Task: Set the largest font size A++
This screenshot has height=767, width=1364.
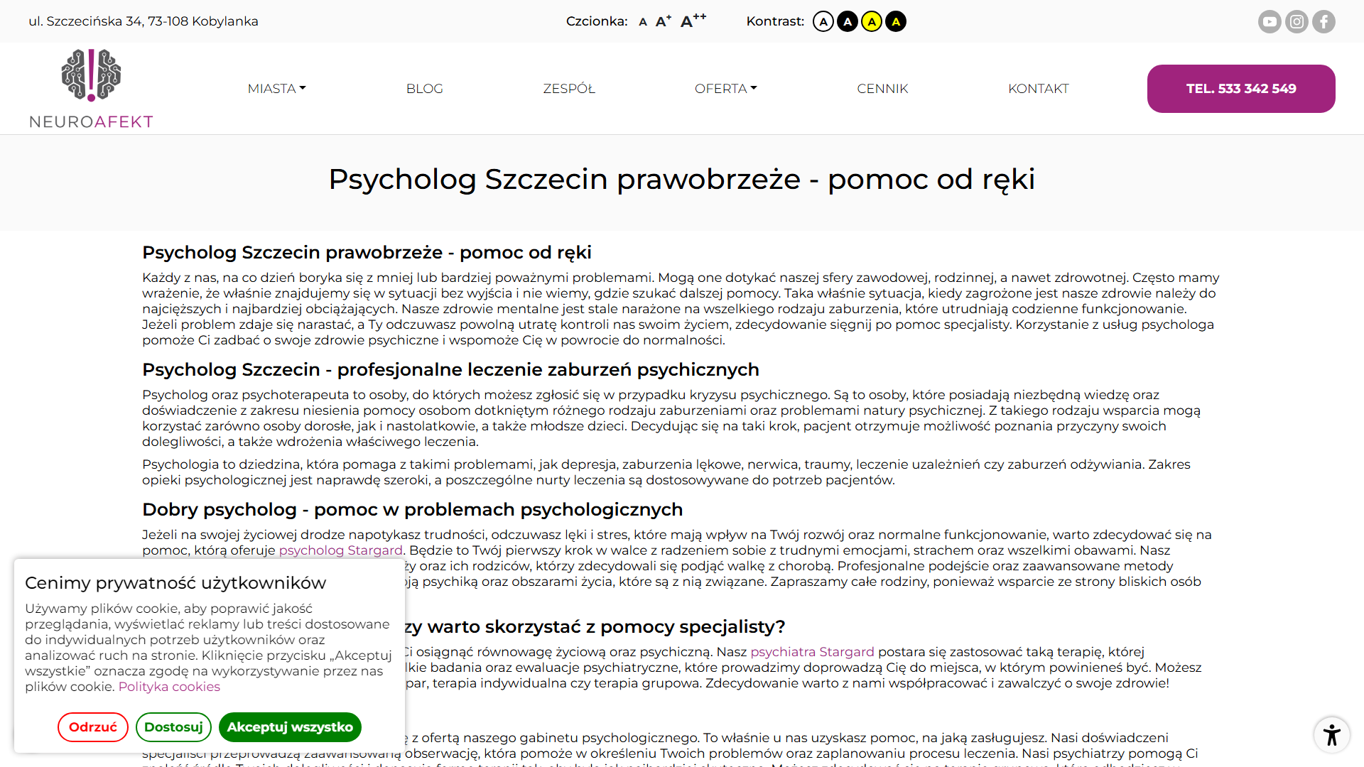Action: 693,21
